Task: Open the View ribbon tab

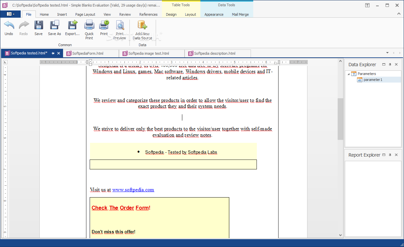Action: 107,14
